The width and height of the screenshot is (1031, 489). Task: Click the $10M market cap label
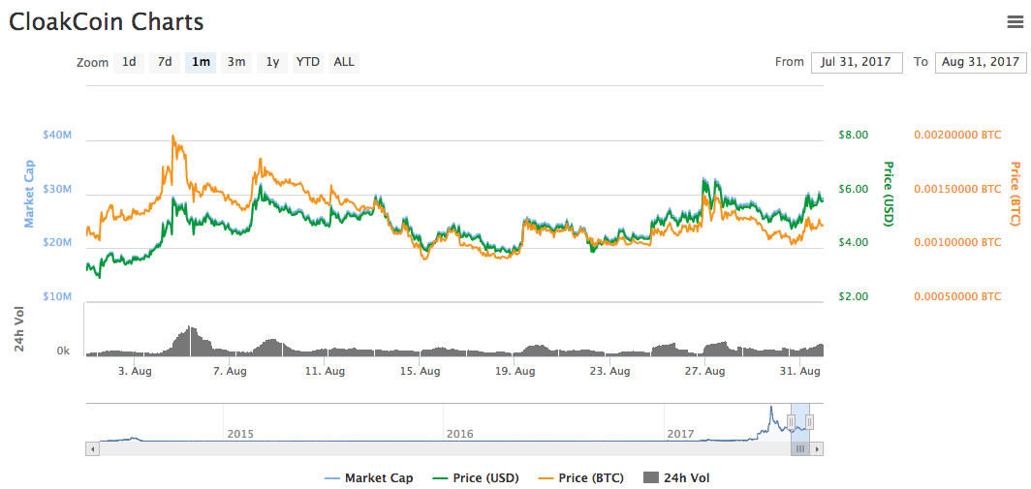57,296
